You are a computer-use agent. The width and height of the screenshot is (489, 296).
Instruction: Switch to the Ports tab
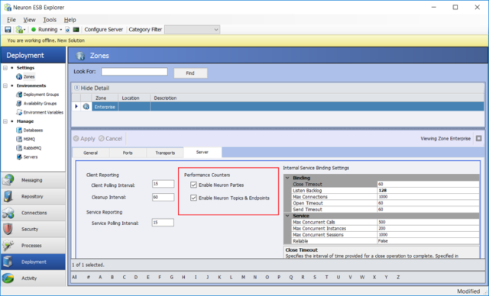click(128, 153)
